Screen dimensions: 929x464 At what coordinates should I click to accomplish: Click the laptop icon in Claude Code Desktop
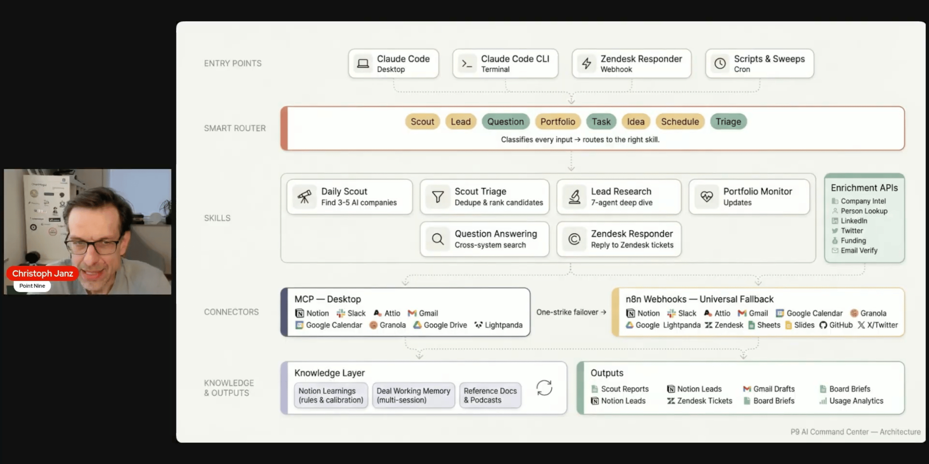coord(363,63)
